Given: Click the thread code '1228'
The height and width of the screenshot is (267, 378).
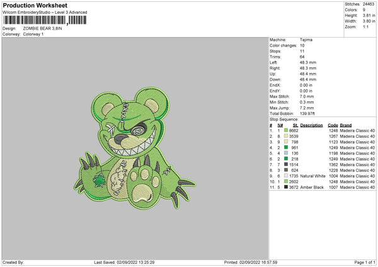Looking at the screenshot, I should pyautogui.click(x=334, y=170).
